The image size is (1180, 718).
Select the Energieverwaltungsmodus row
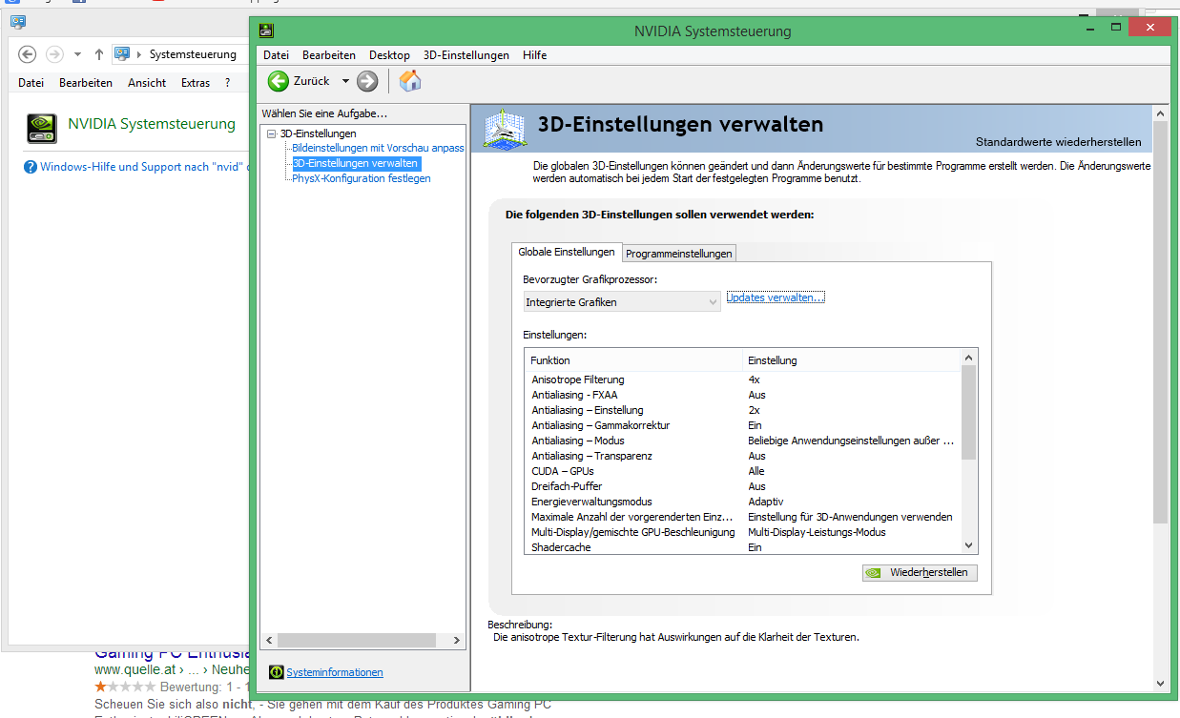tap(742, 502)
